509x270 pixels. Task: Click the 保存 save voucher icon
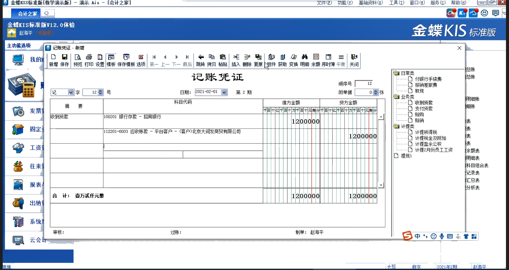[64, 59]
